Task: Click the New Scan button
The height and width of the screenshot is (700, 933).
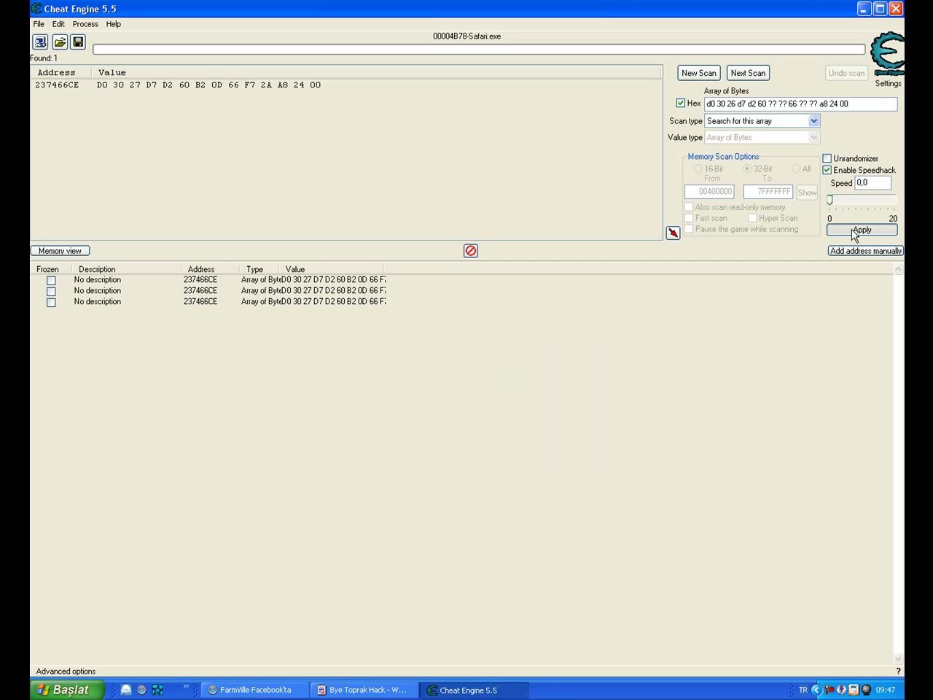Action: (699, 73)
